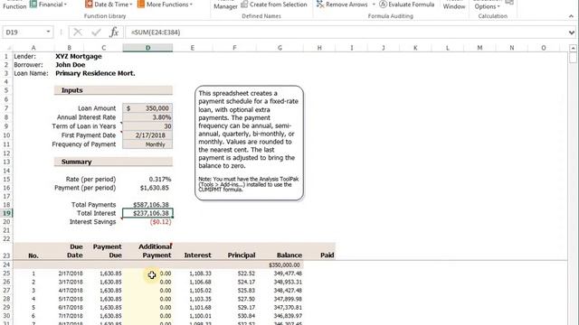The width and height of the screenshot is (579, 325).
Task: Click the Date & Time icon
Action: pos(89,5)
